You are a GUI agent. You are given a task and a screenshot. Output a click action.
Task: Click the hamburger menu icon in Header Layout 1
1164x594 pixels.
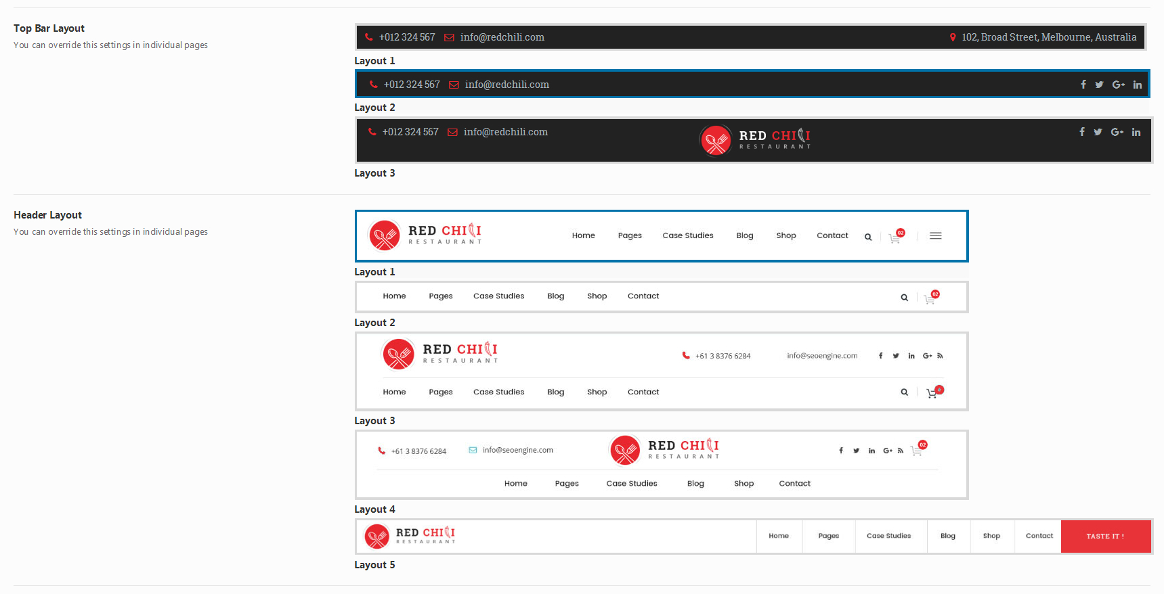pos(936,236)
